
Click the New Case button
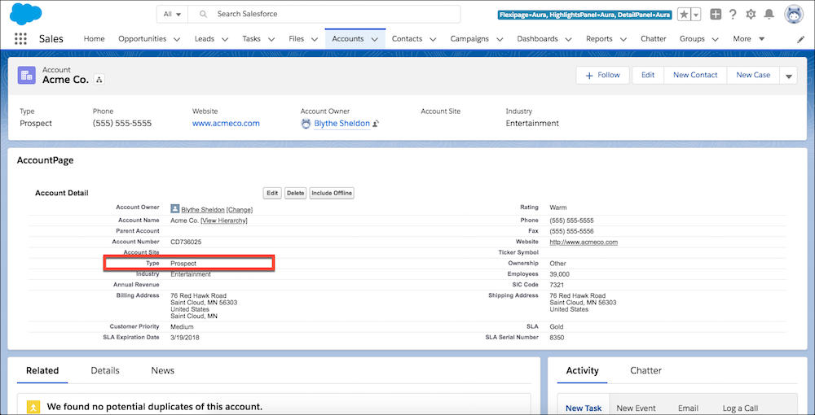(753, 75)
